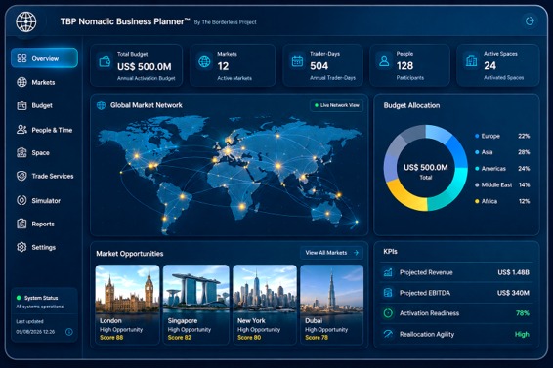553x368 pixels.
Task: Click the Overview grid icon in the sidebar
Action: [x=21, y=58]
